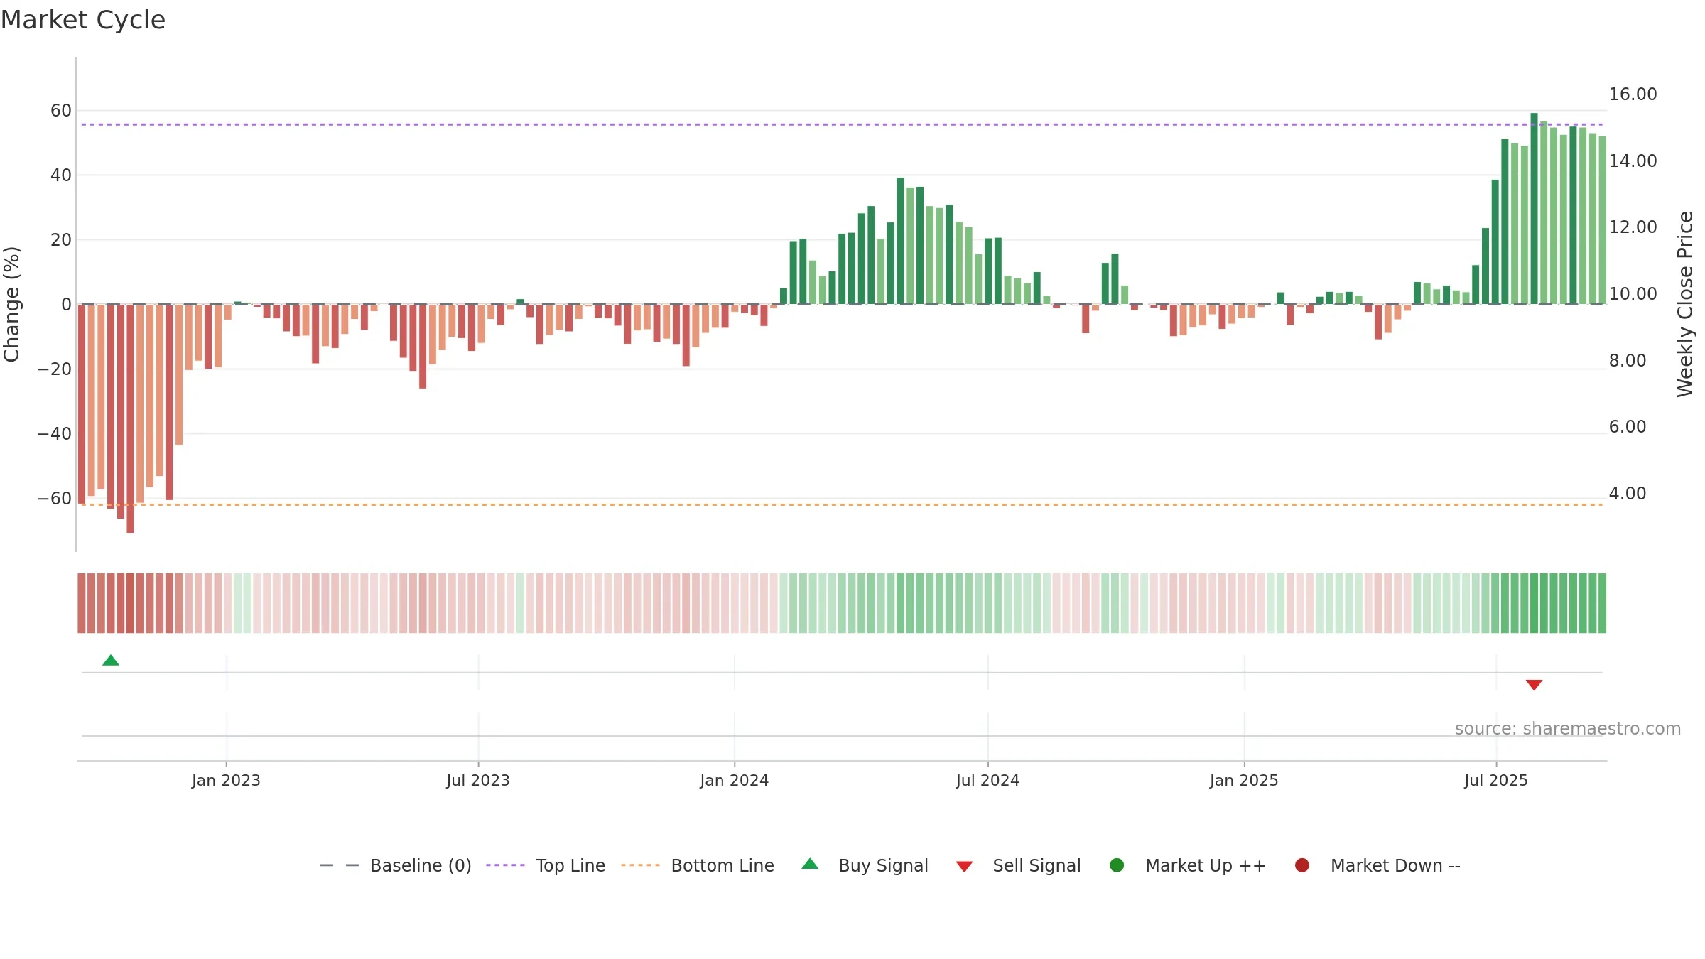
Task: Click the orange dotted Bottom Line on the chart
Action: pos(842,504)
